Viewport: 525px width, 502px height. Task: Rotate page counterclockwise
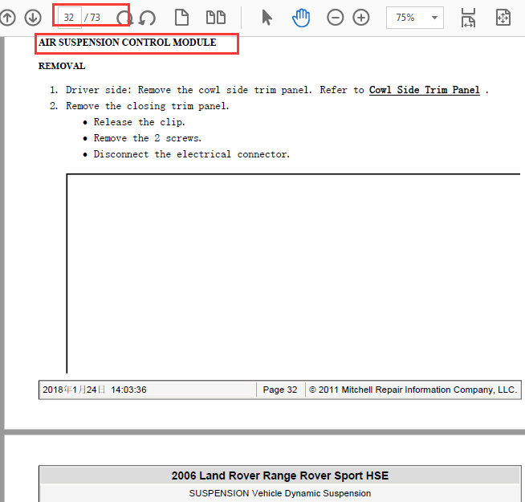[x=148, y=18]
